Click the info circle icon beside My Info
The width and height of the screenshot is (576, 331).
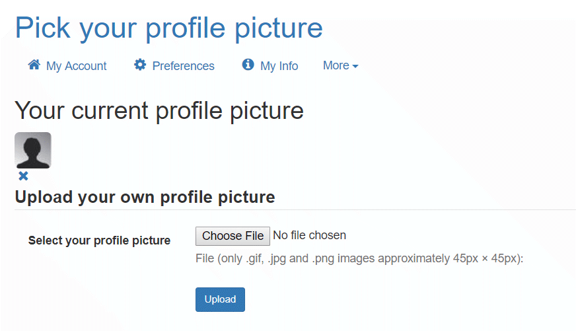(x=248, y=64)
